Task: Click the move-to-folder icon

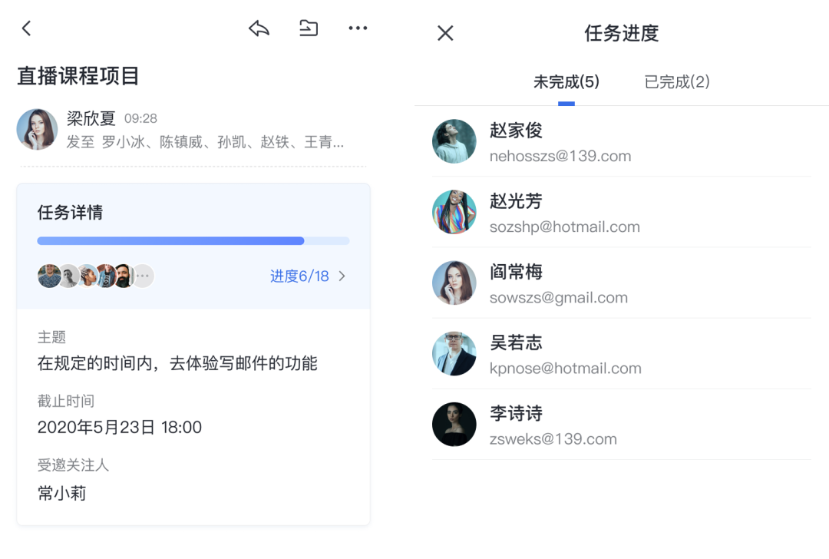Action: (x=309, y=28)
